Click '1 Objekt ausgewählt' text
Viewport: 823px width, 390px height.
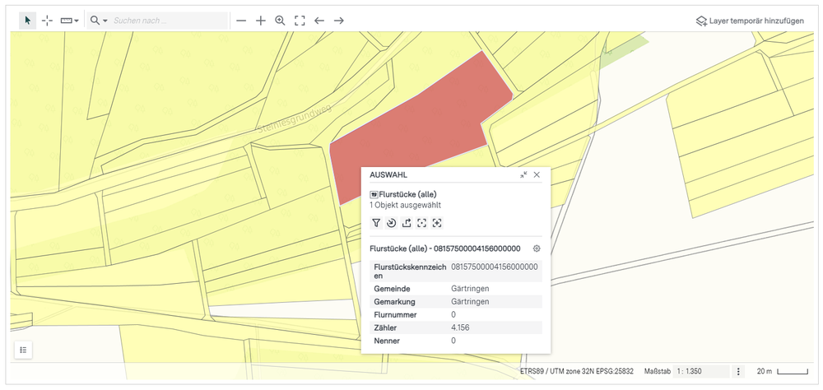(405, 205)
